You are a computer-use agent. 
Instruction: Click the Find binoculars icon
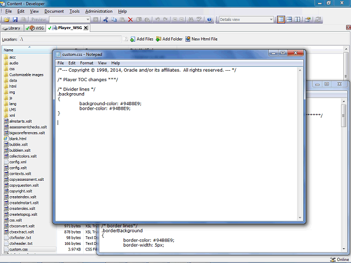(191, 20)
